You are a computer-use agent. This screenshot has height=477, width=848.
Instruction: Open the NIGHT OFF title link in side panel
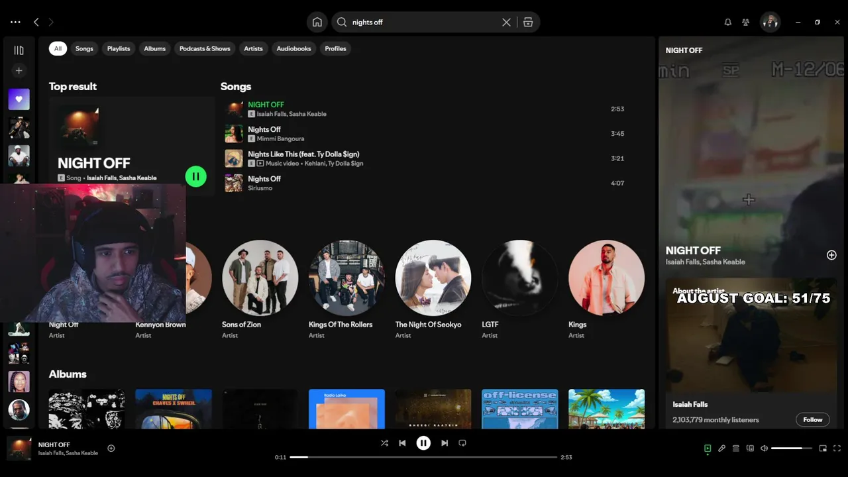pos(693,250)
